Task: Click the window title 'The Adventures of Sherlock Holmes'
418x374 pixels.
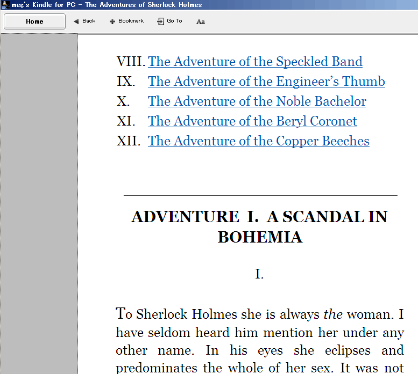Action: click(x=144, y=5)
